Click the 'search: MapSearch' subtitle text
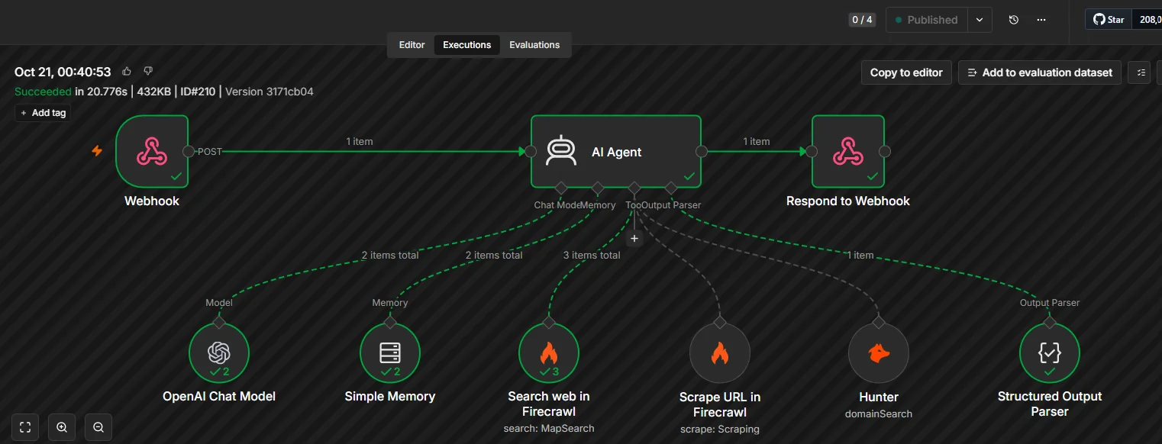This screenshot has width=1162, height=444. [x=549, y=428]
